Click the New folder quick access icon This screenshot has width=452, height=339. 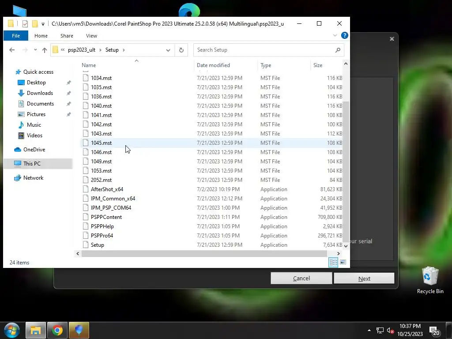35,24
